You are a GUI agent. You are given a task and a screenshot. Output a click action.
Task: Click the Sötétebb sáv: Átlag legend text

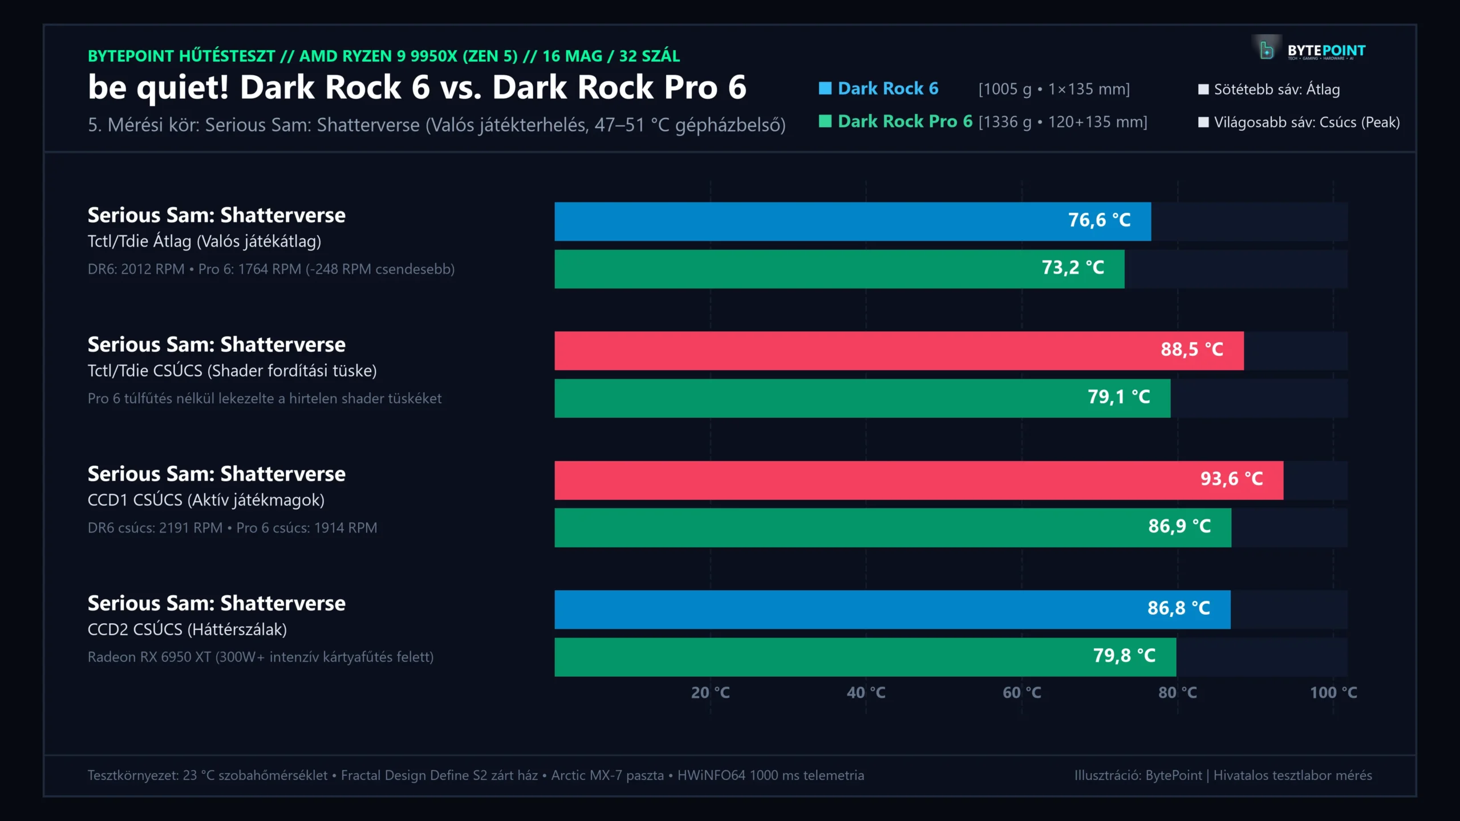click(x=1277, y=90)
